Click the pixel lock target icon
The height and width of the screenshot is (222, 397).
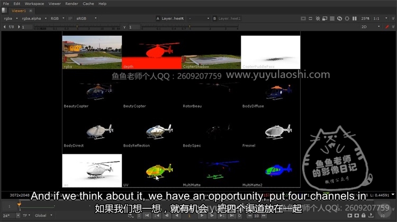pos(347,18)
